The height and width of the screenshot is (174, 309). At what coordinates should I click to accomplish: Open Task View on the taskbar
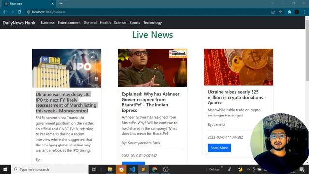(94, 169)
